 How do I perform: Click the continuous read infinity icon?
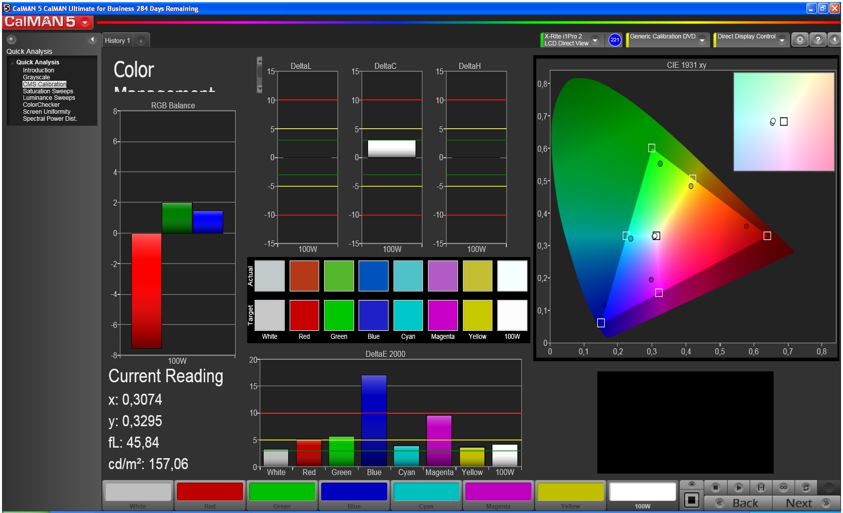pos(784,488)
